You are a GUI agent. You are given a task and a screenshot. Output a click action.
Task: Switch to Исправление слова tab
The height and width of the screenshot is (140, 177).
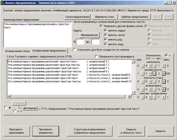click(x=18, y=51)
